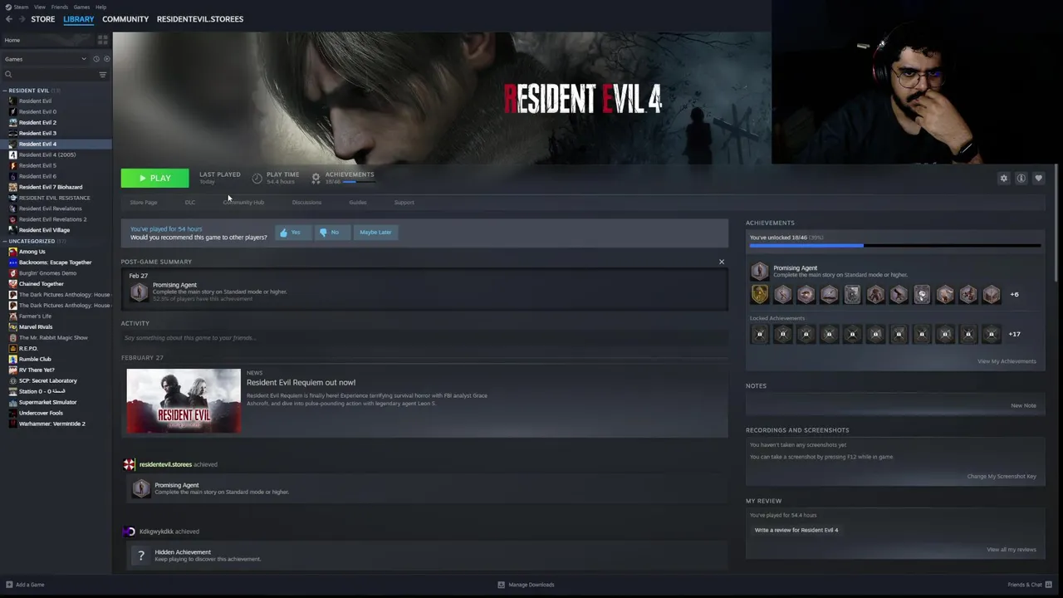Viewport: 1063px width, 598px height.
Task: Click the navigation forward arrow
Action: click(x=22, y=19)
